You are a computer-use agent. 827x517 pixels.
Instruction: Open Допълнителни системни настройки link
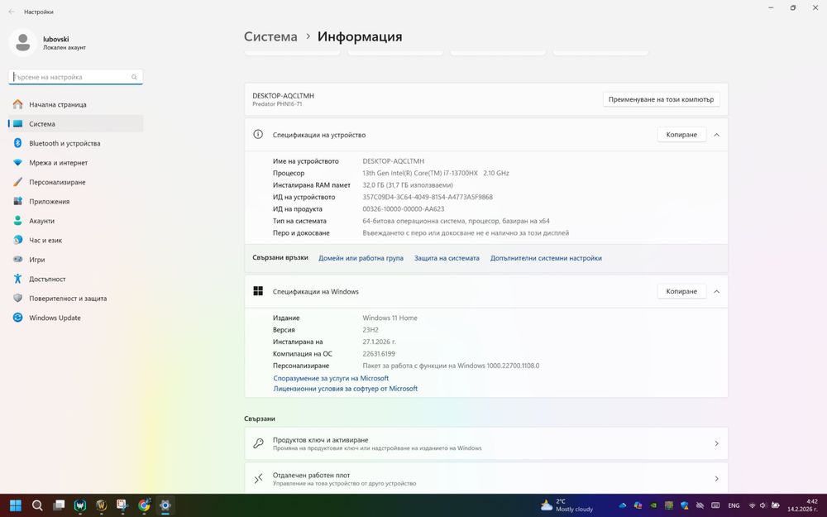click(x=546, y=258)
